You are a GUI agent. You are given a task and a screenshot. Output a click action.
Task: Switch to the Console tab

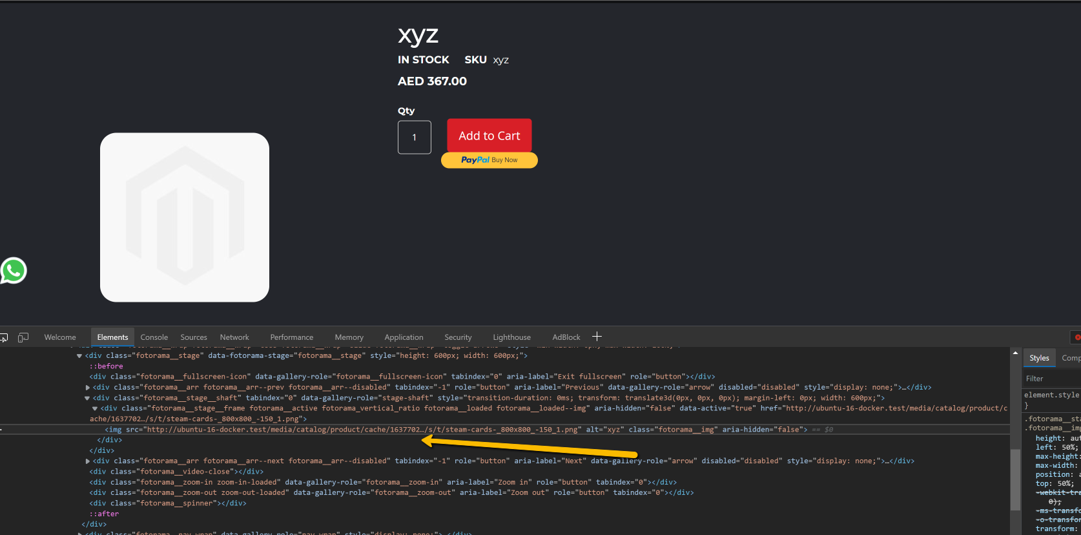click(154, 337)
